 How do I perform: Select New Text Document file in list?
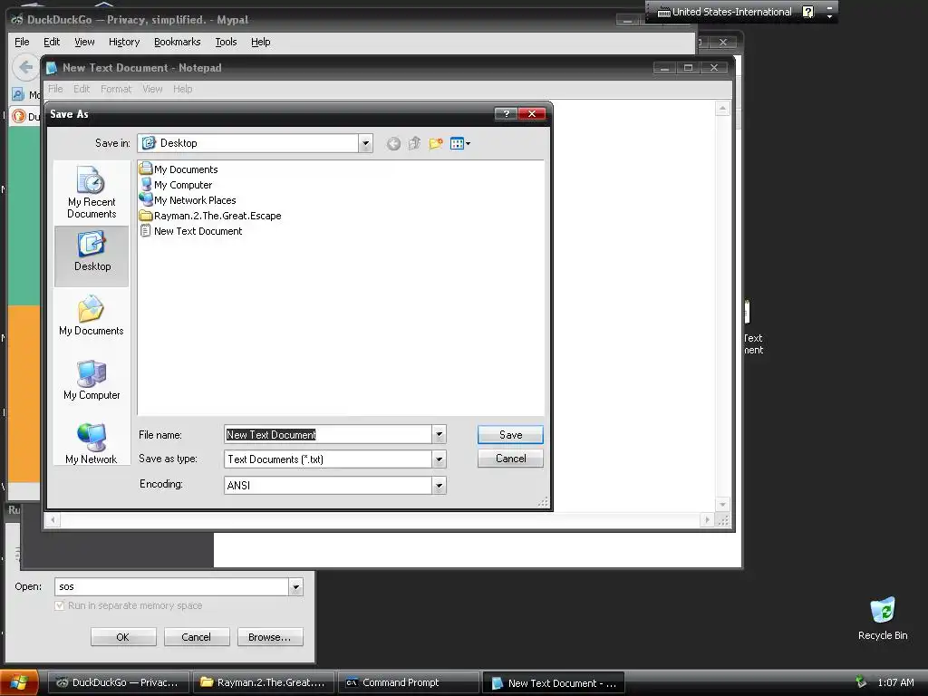click(190, 231)
